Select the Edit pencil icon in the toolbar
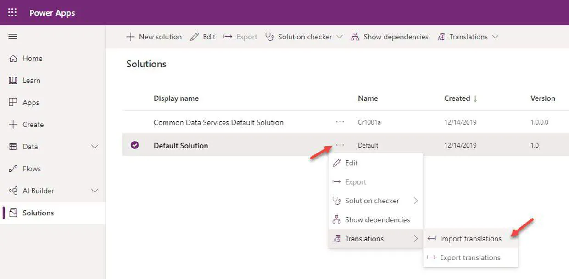The height and width of the screenshot is (279, 569). (x=194, y=37)
